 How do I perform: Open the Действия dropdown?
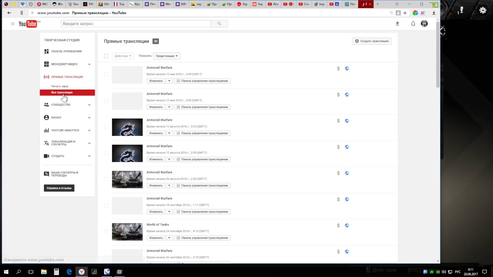[x=123, y=56]
